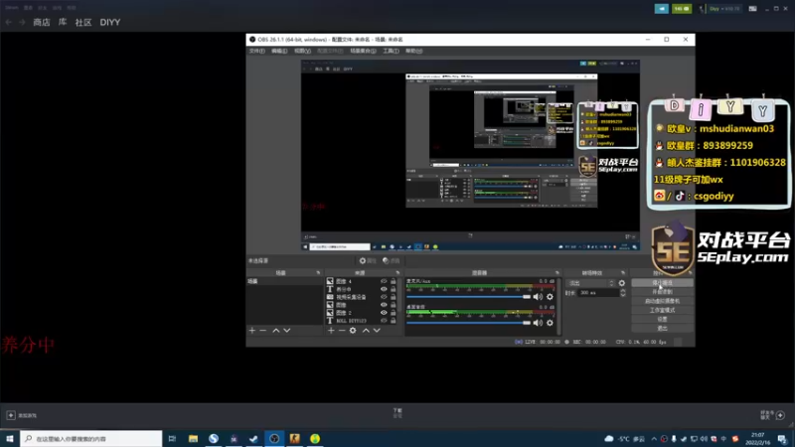795x447 pixels.
Task: Click the 开始录制 start recording button
Action: (x=662, y=292)
